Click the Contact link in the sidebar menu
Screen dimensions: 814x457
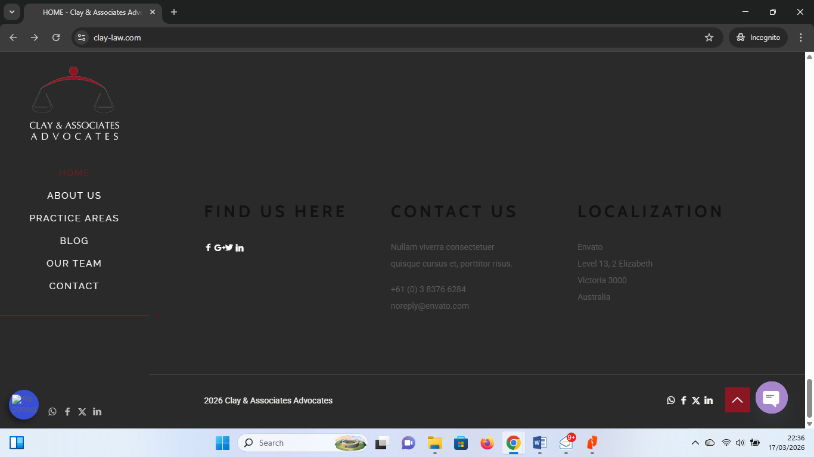click(74, 286)
